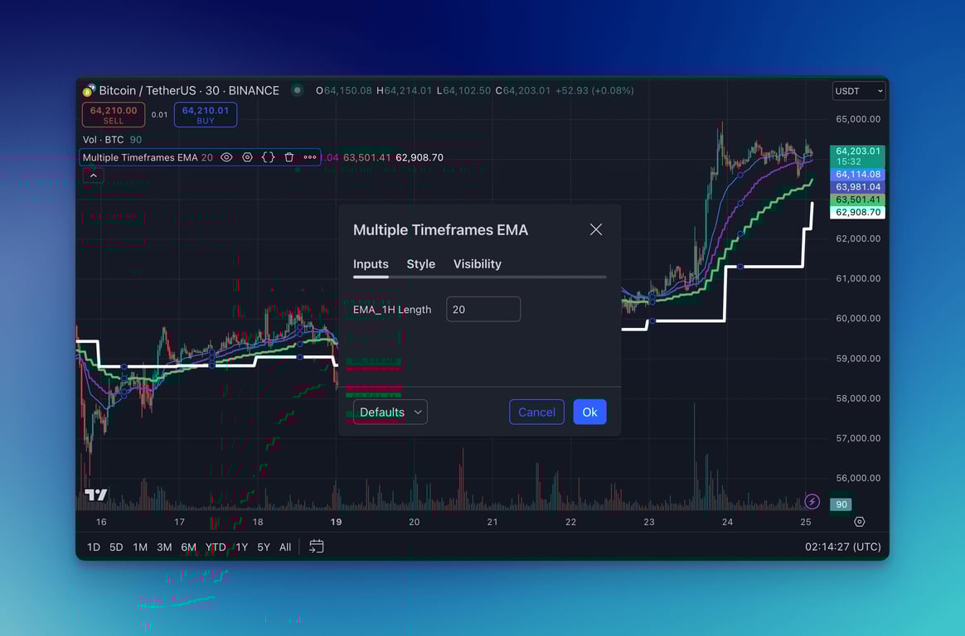Image resolution: width=965 pixels, height=636 pixels.
Task: Click date 19 on the time axis
Action: 336,522
